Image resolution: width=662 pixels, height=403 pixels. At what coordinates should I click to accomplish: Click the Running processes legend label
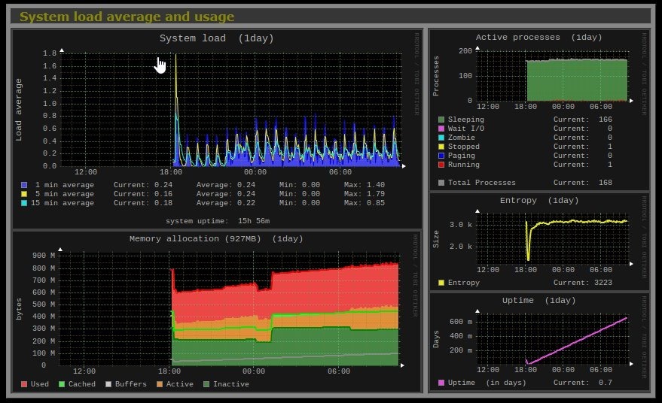465,165
